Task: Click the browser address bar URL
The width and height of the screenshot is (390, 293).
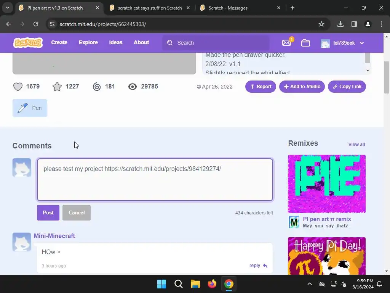Action: [x=103, y=24]
